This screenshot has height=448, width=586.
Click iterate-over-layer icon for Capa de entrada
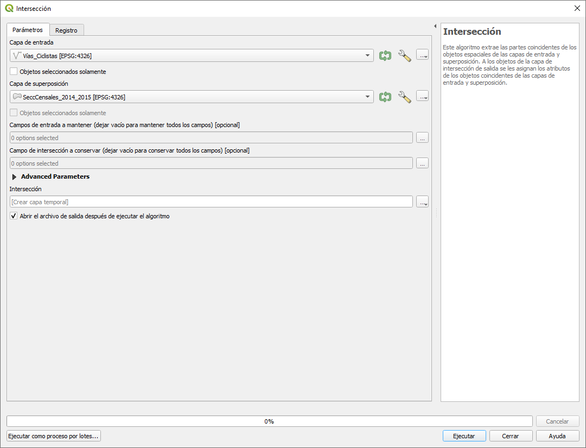pos(385,56)
